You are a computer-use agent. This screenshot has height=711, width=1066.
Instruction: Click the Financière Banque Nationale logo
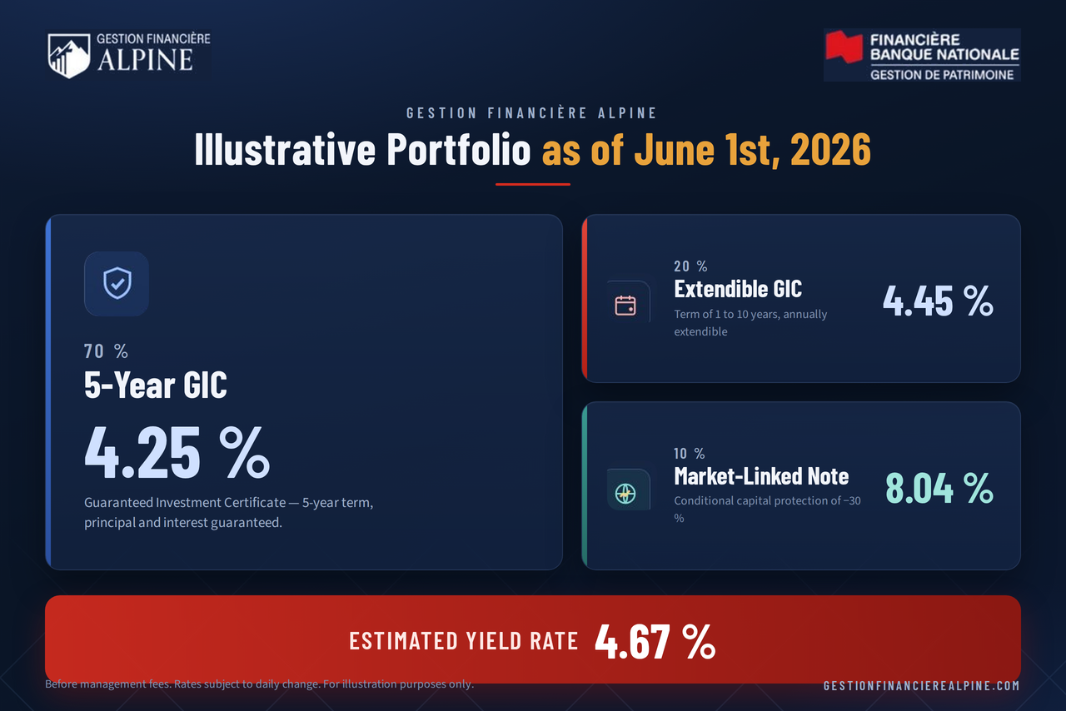coord(922,55)
